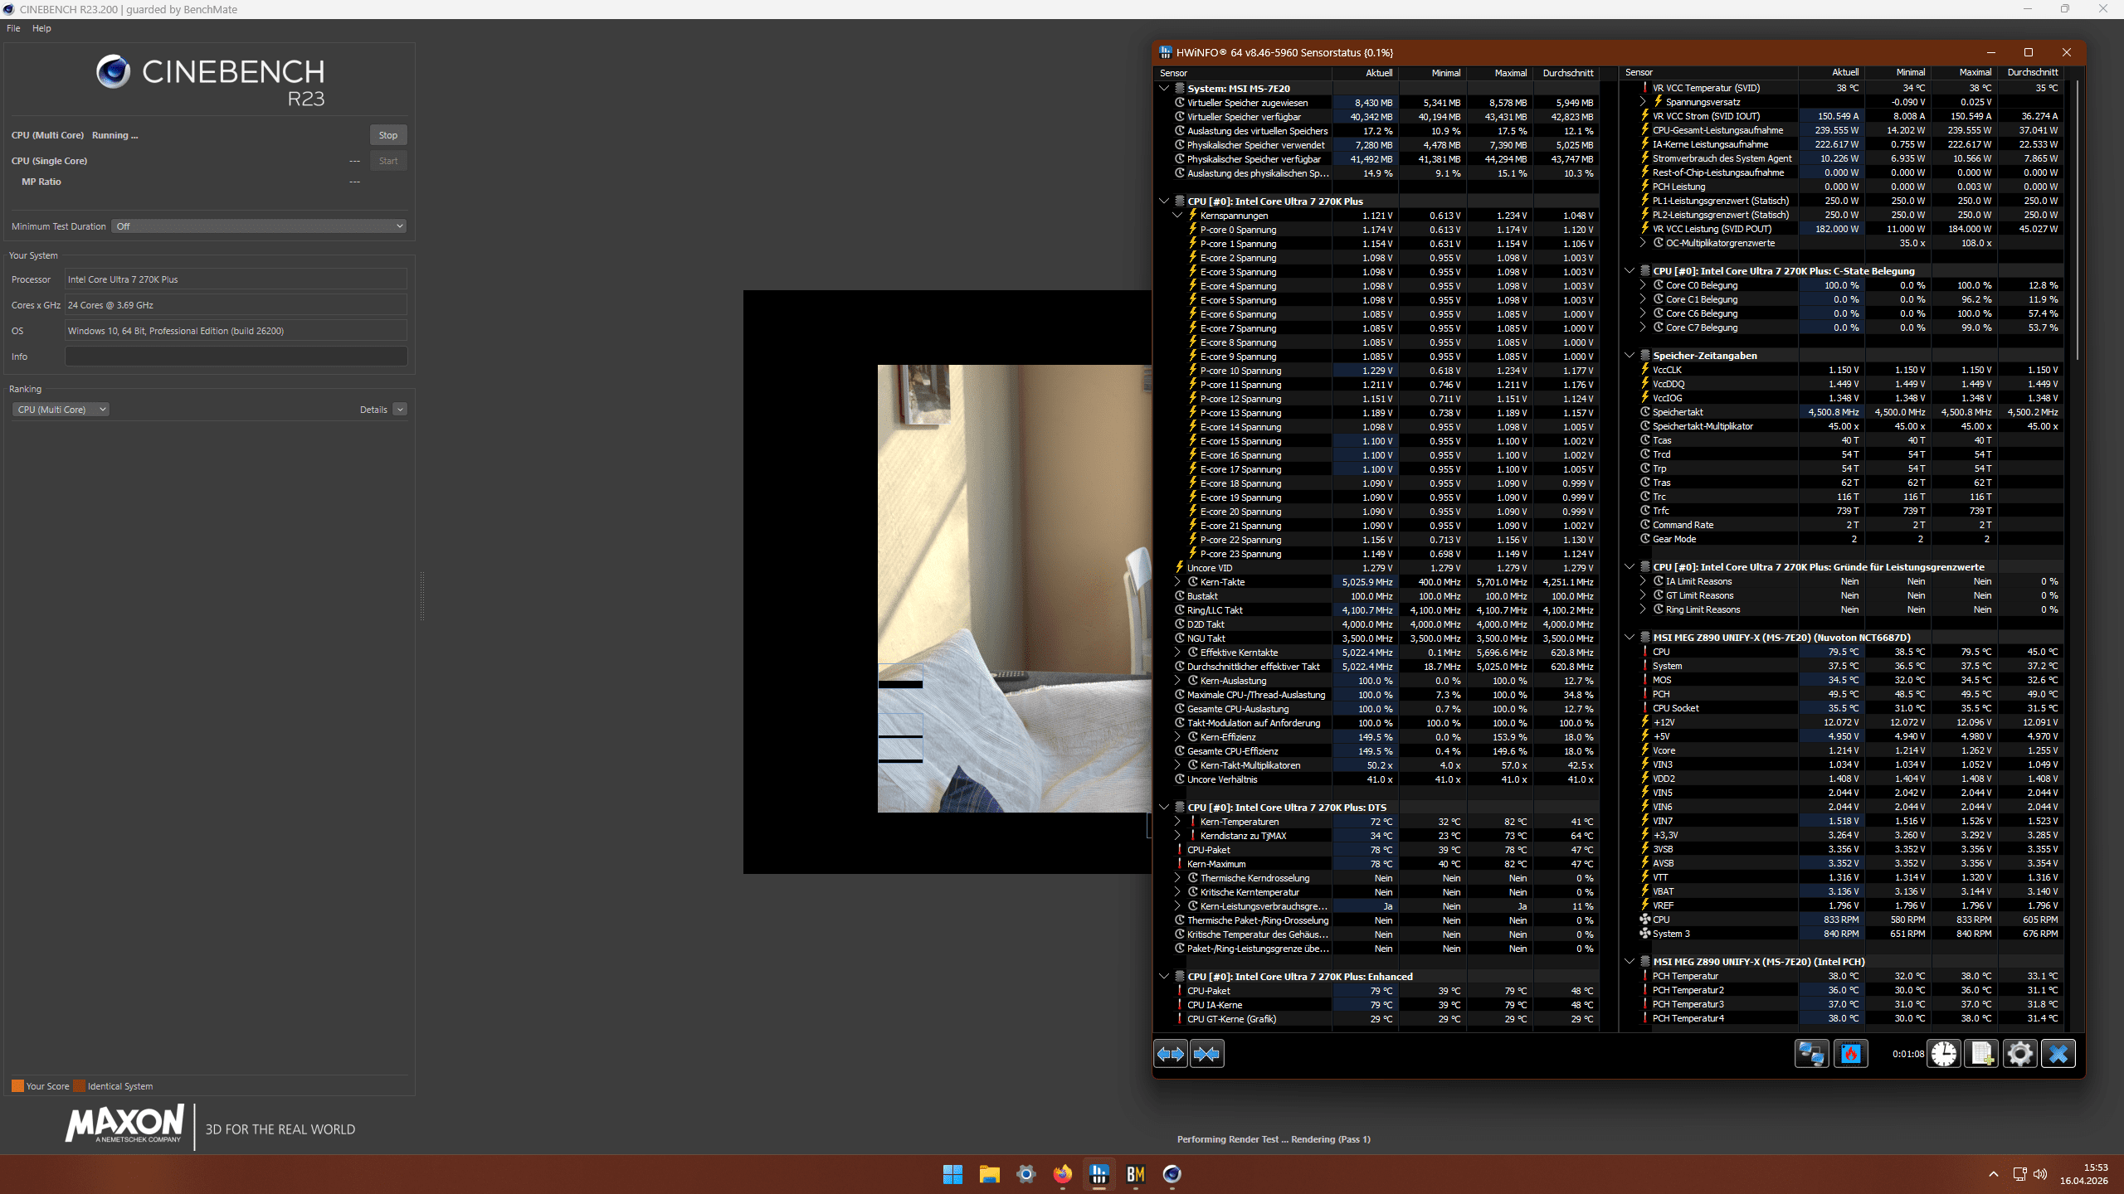Click the flame stress monitor icon
Viewport: 2124px width, 1194px height.
click(x=1851, y=1054)
